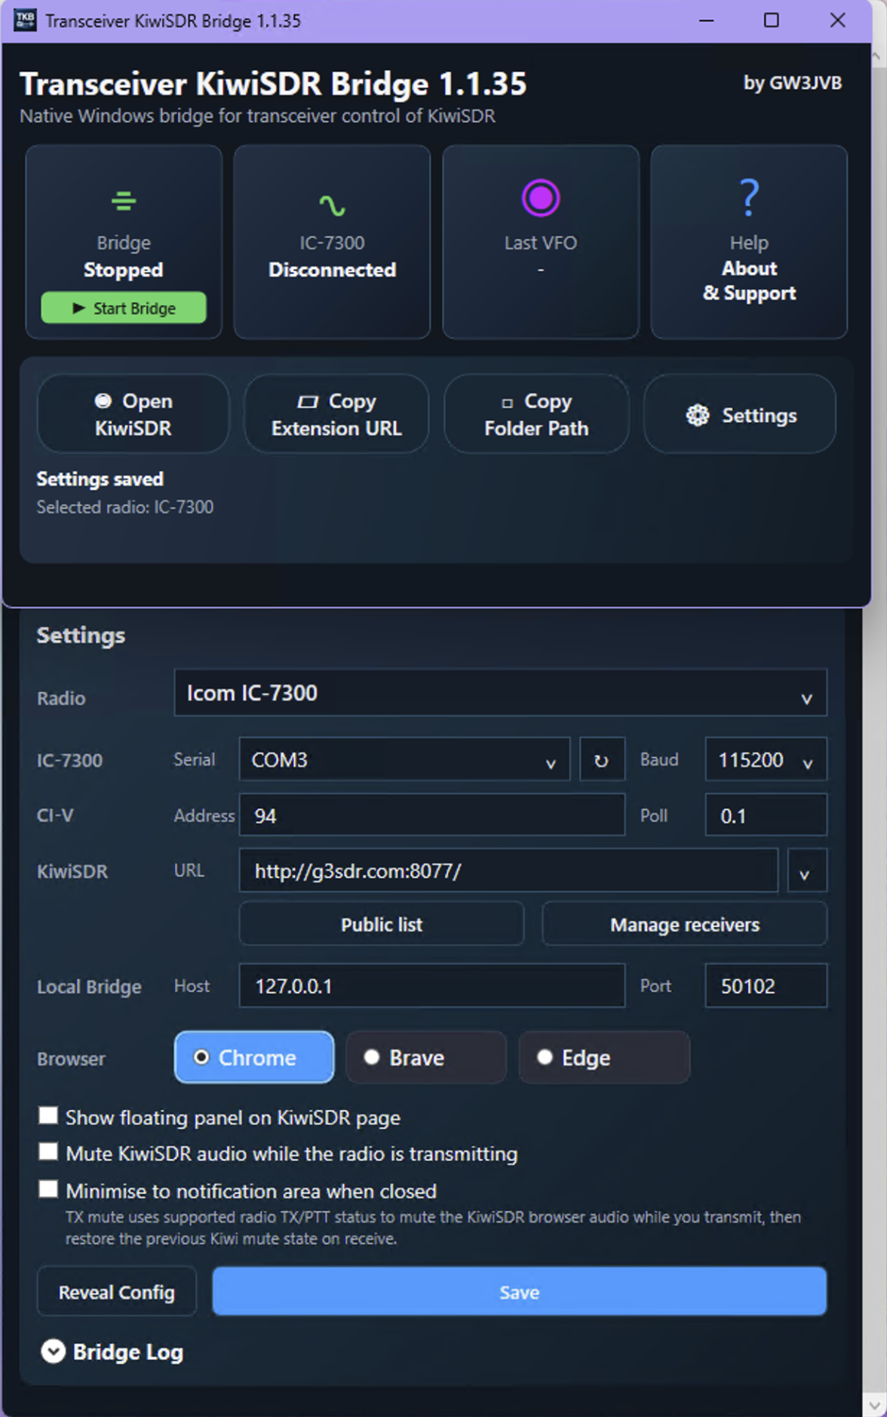Open Help via the question mark icon
Screen dimensions: 887x1417
[749, 197]
